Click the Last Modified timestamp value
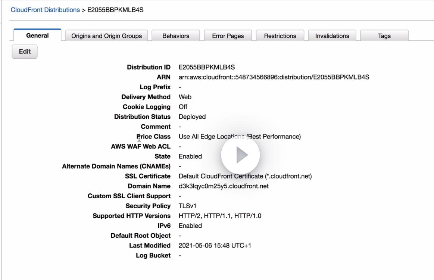 pyautogui.click(x=215, y=246)
